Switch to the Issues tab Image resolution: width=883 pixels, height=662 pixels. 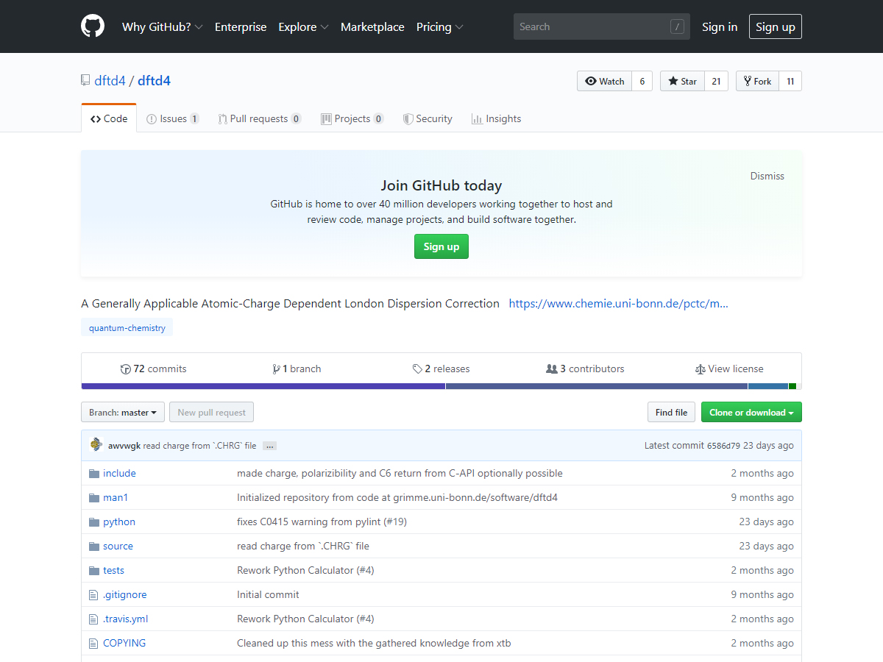tap(173, 119)
